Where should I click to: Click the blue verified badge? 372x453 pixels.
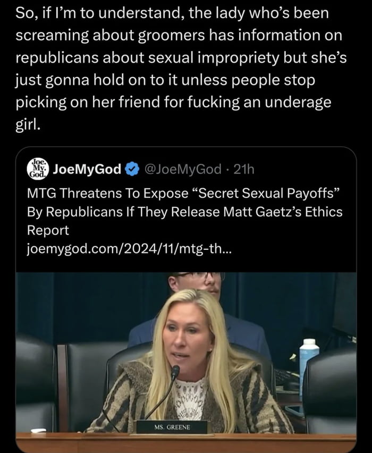pyautogui.click(x=131, y=170)
